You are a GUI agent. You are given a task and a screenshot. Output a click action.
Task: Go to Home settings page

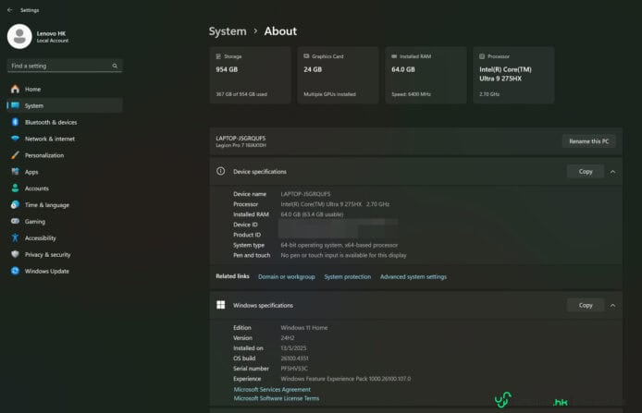coord(32,89)
